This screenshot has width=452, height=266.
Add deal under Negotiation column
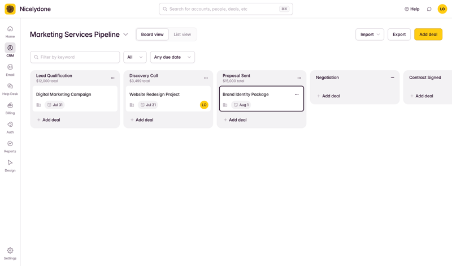[328, 96]
